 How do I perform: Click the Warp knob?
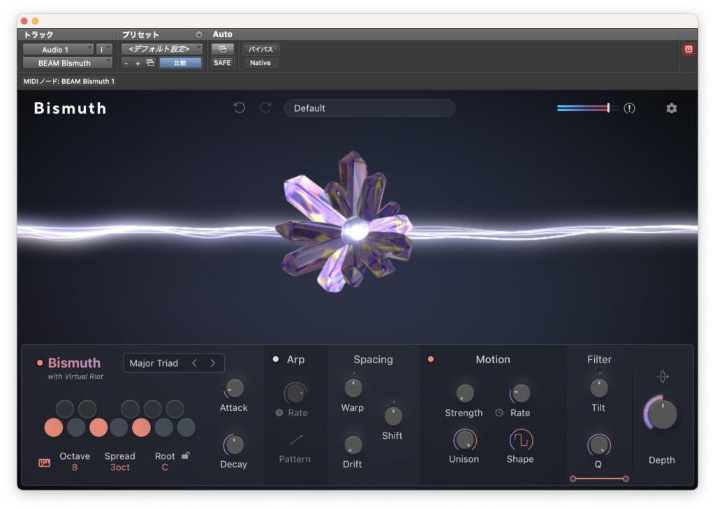click(x=353, y=388)
